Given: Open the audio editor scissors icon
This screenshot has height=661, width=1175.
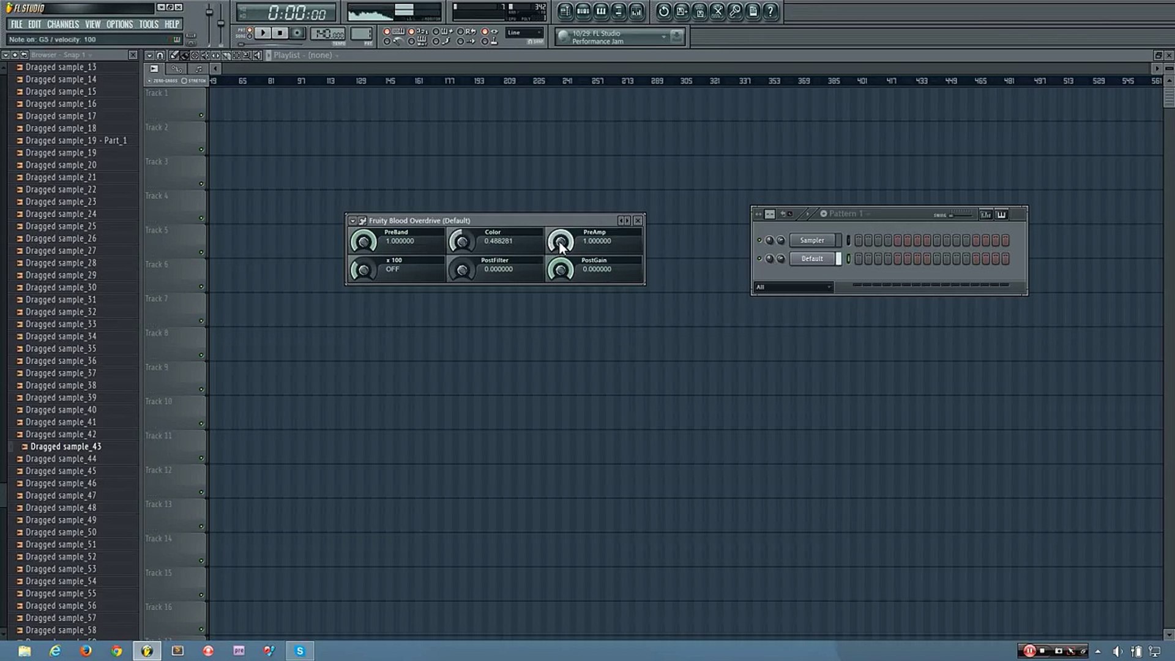Looking at the screenshot, I should click(717, 11).
